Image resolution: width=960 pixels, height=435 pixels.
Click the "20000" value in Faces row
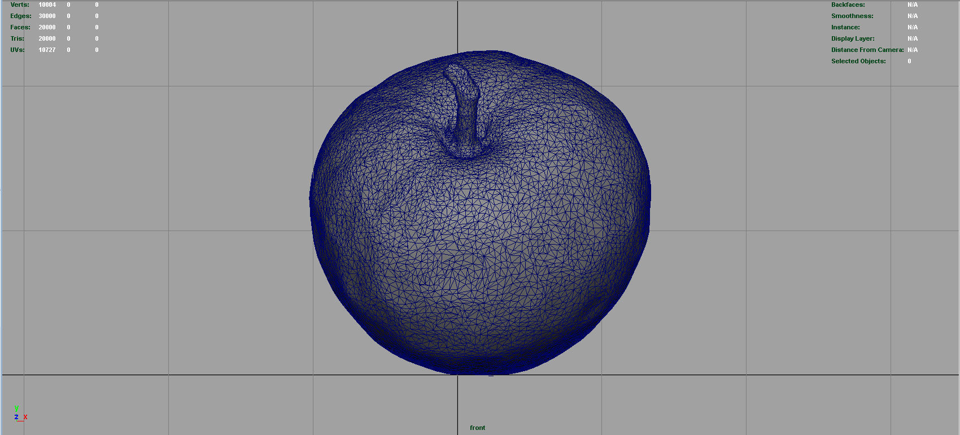pyautogui.click(x=47, y=27)
